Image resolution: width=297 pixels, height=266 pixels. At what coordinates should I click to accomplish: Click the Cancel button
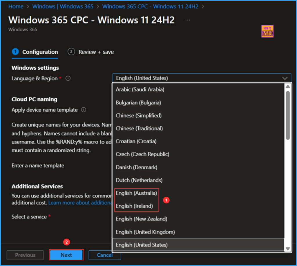click(x=104, y=255)
